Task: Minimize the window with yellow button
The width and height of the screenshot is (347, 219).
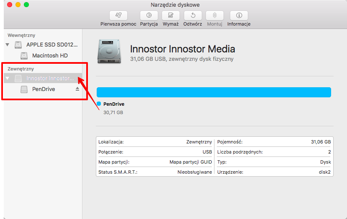Action: coord(18,5)
